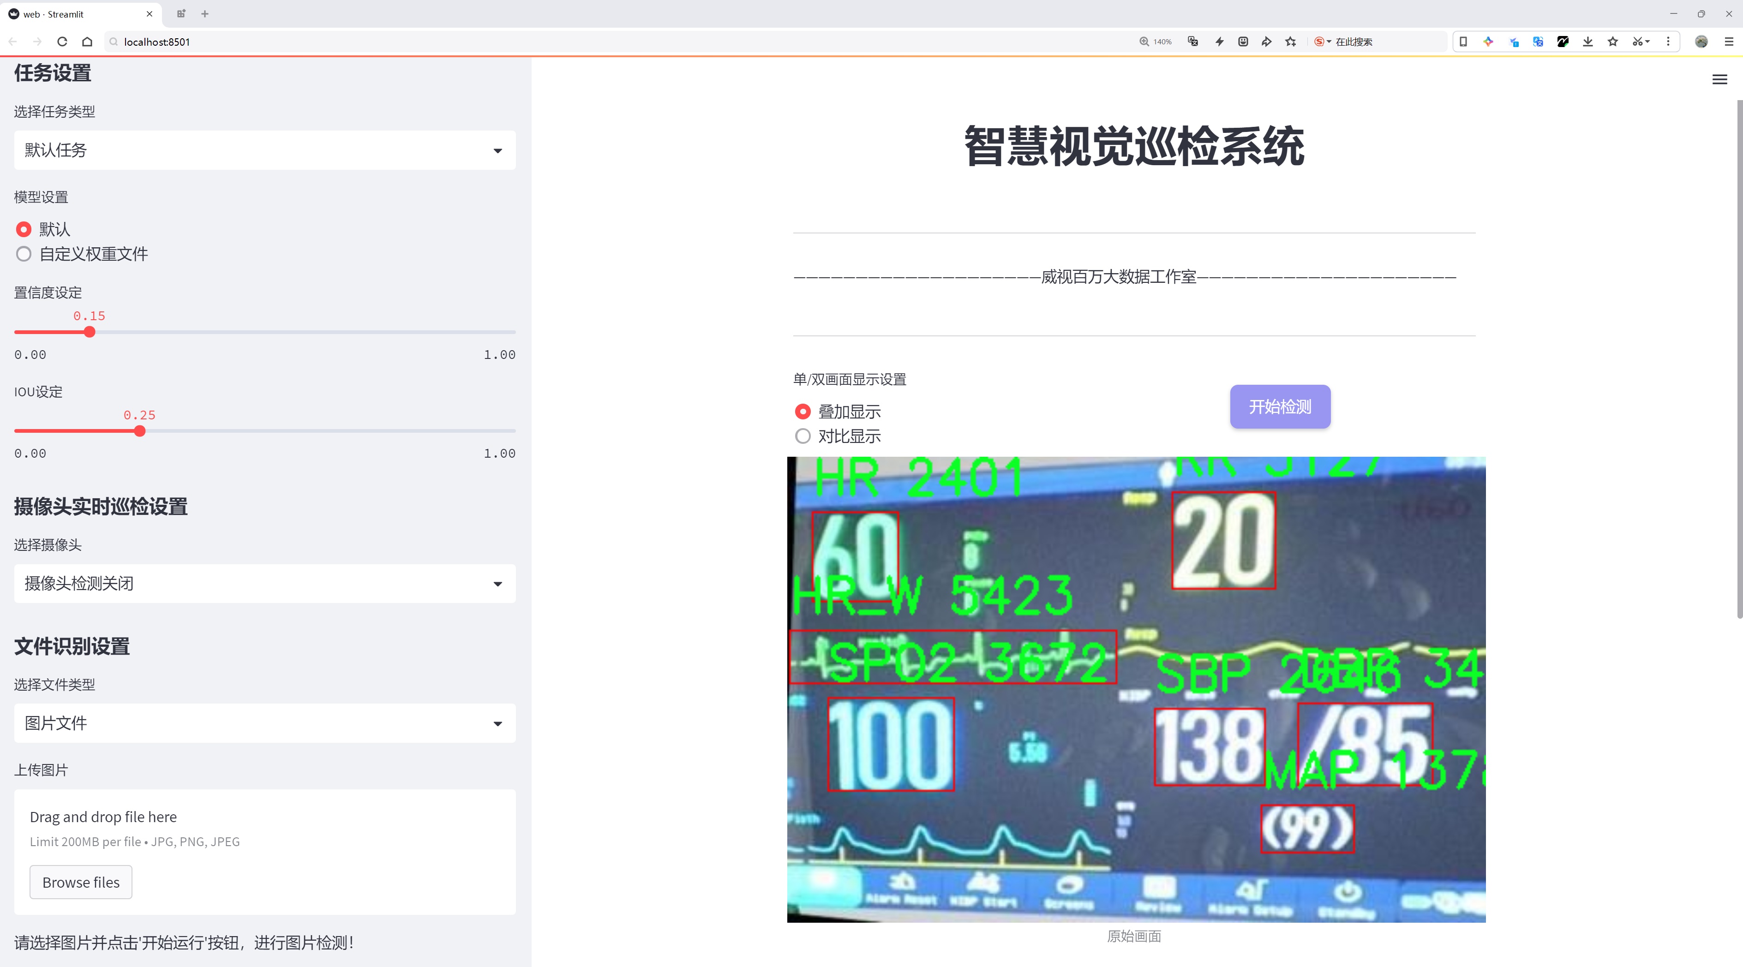Open the 140% zoom level indicator
Image resolution: width=1743 pixels, height=967 pixels.
coord(1155,42)
